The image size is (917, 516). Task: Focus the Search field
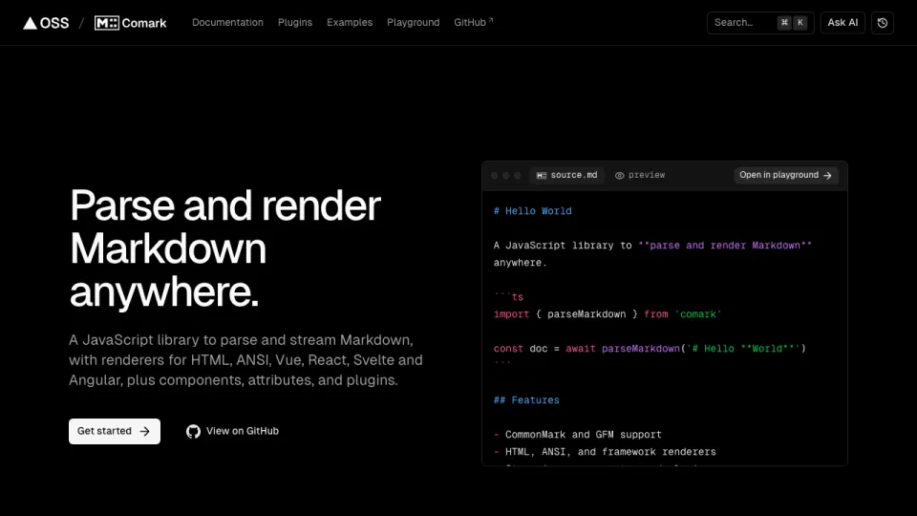tap(760, 23)
